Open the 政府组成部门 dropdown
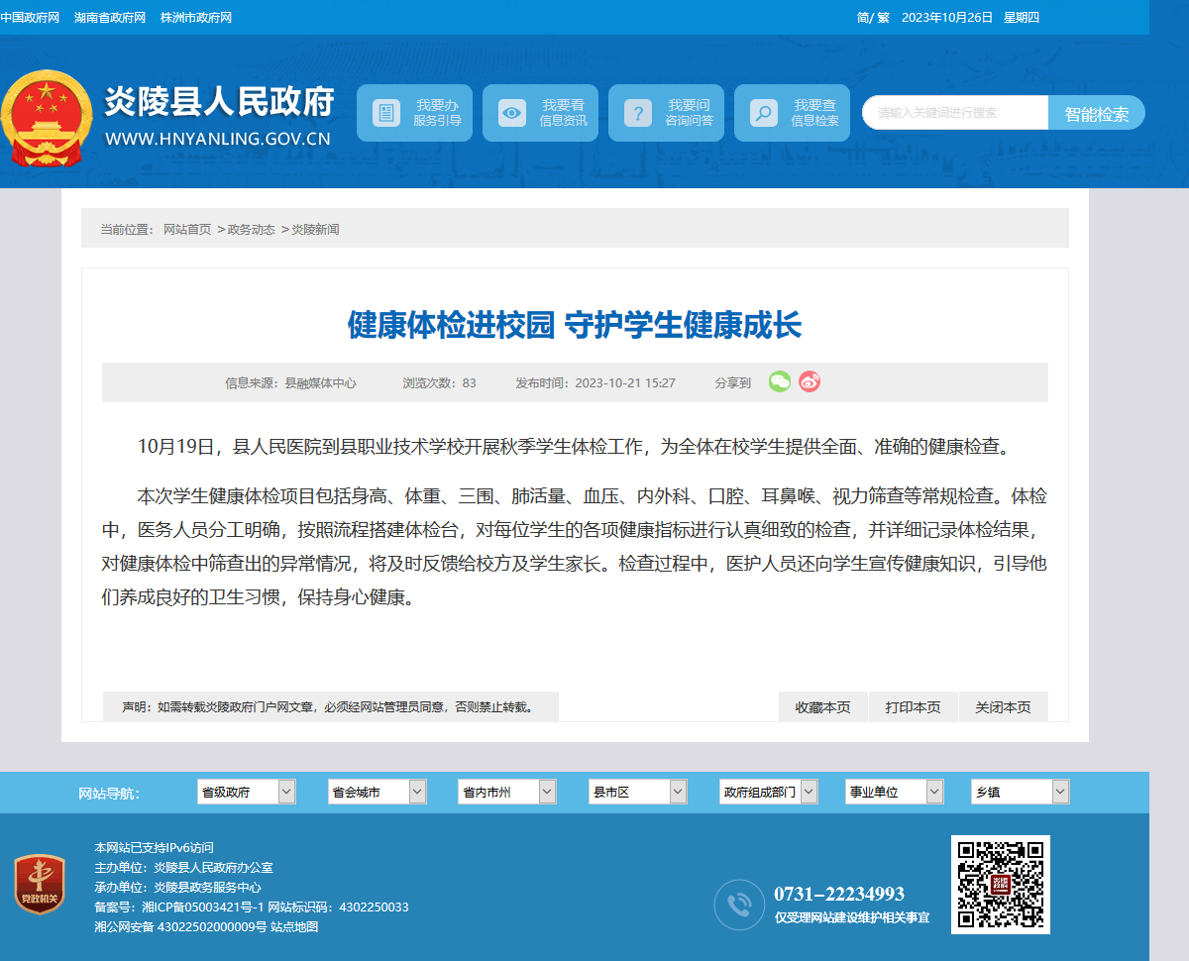The height and width of the screenshot is (961, 1189). tap(769, 792)
